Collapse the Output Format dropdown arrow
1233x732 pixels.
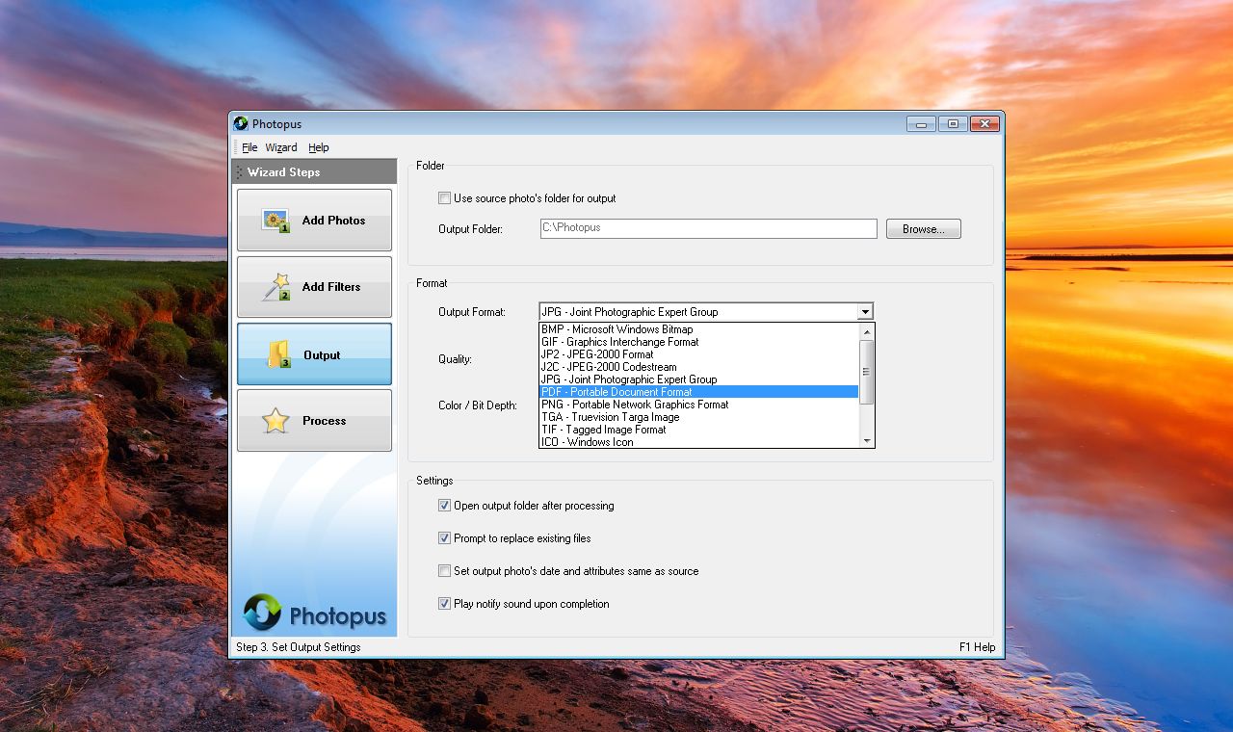(x=865, y=312)
